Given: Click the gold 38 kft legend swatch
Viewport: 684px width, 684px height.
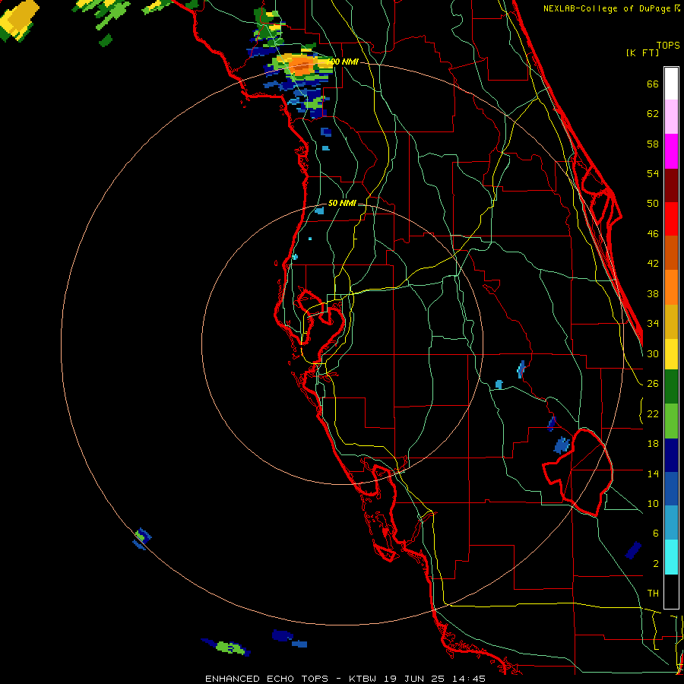Looking at the screenshot, I should coord(671,321).
